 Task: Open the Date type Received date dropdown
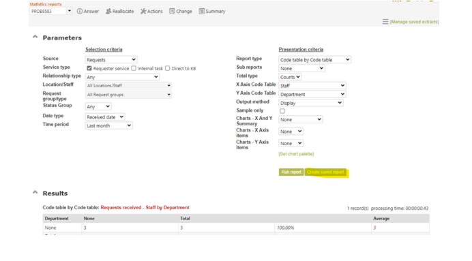(105, 117)
